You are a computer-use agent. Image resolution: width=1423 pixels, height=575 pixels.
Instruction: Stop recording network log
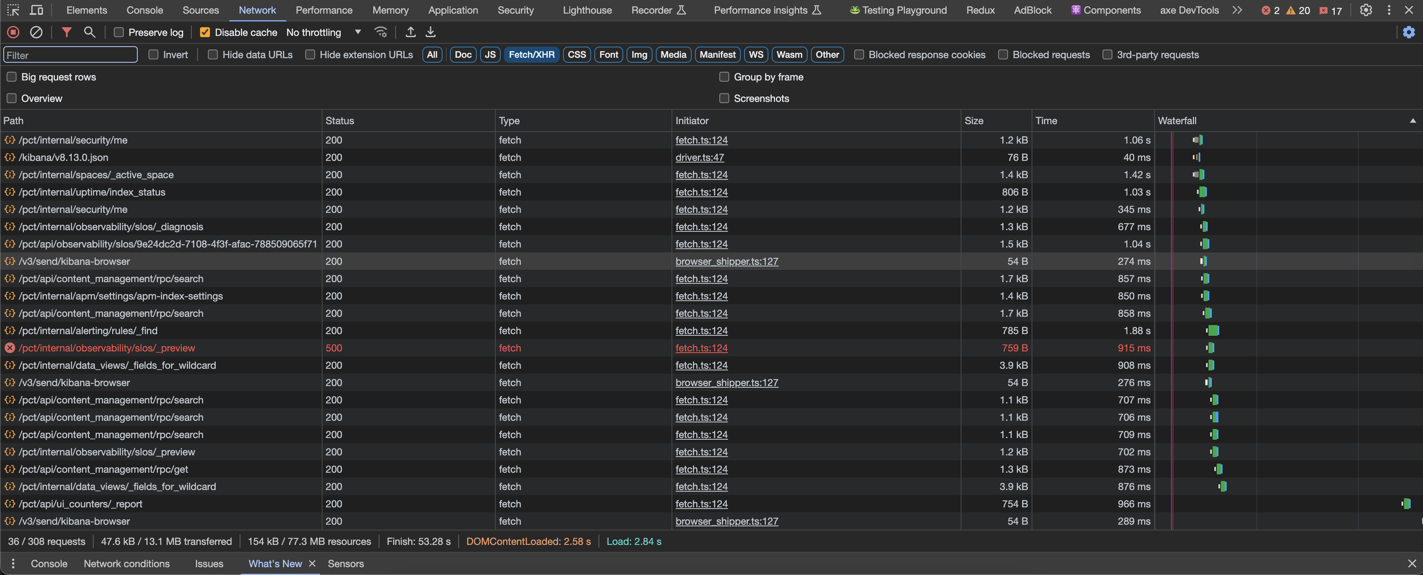[x=13, y=32]
